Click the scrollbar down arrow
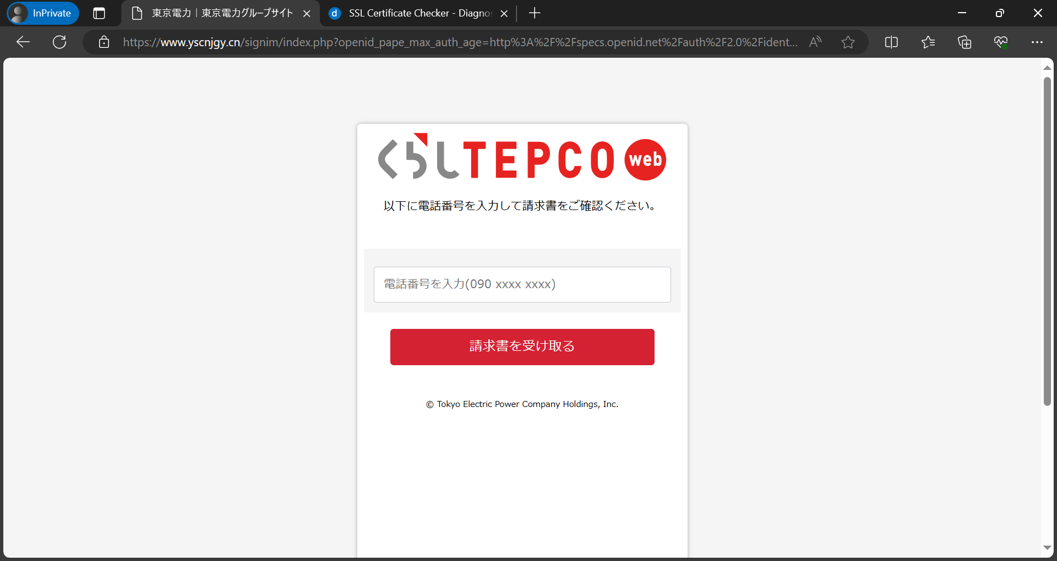This screenshot has width=1057, height=561. pos(1047,548)
